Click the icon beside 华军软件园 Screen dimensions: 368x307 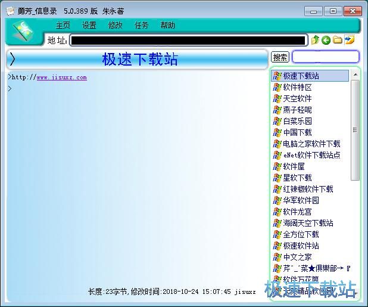277,200
